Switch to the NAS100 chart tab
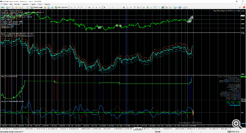This screenshot has height=133, width=246. point(107,129)
